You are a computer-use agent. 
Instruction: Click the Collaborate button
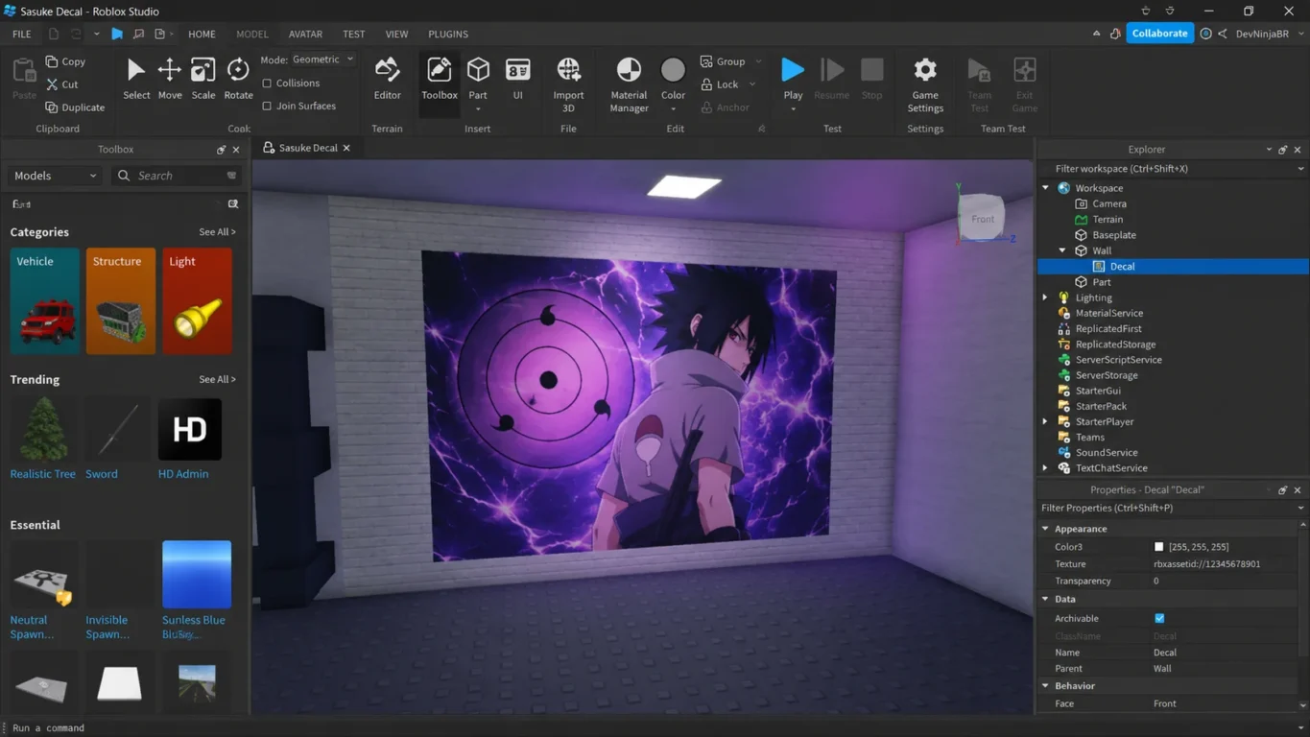click(x=1159, y=34)
